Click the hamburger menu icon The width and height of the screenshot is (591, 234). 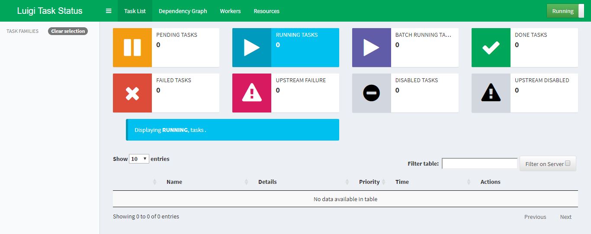coord(109,11)
